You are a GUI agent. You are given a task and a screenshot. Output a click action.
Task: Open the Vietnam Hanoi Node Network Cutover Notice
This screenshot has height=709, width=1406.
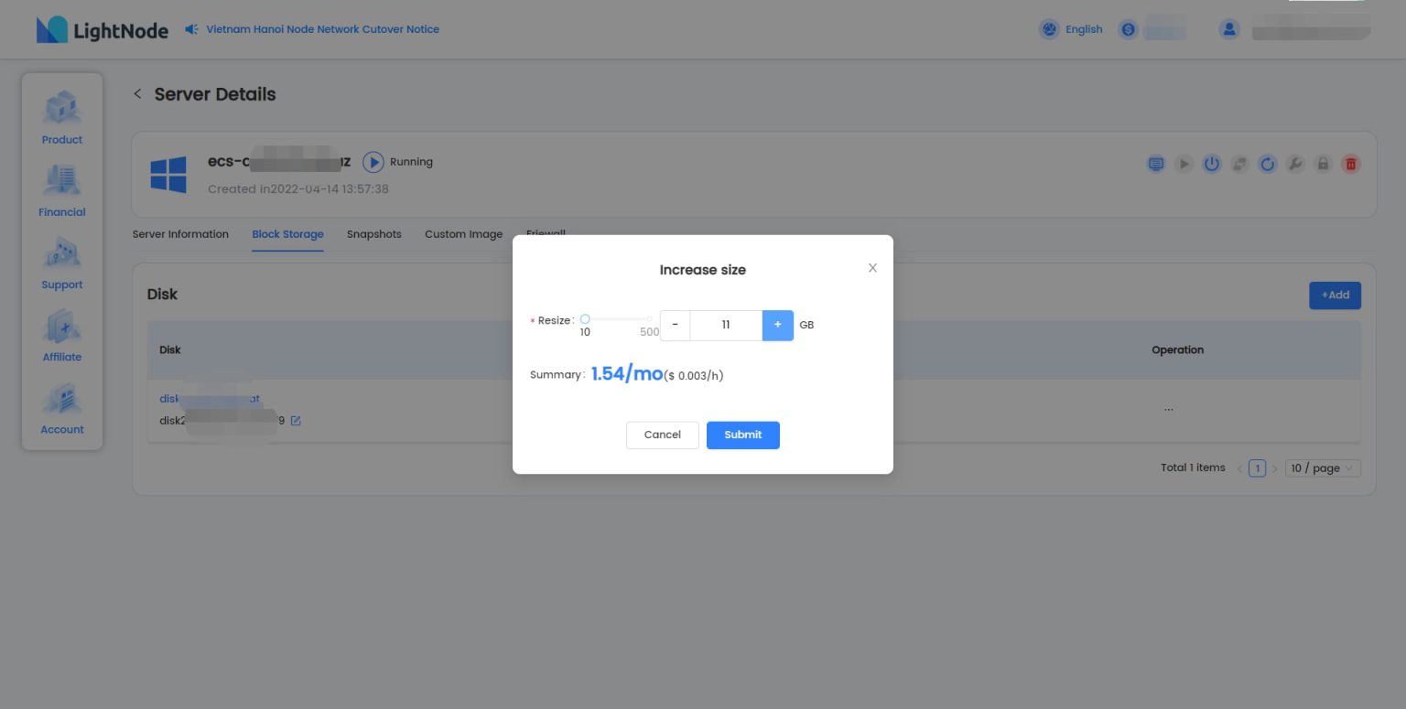[x=322, y=28]
